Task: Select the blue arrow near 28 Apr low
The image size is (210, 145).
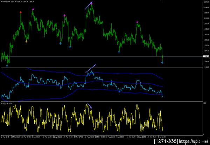Action: [61, 43]
